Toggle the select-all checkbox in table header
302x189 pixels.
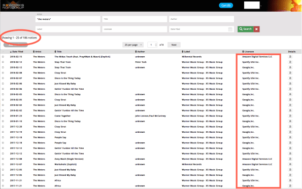[x=3, y=52]
